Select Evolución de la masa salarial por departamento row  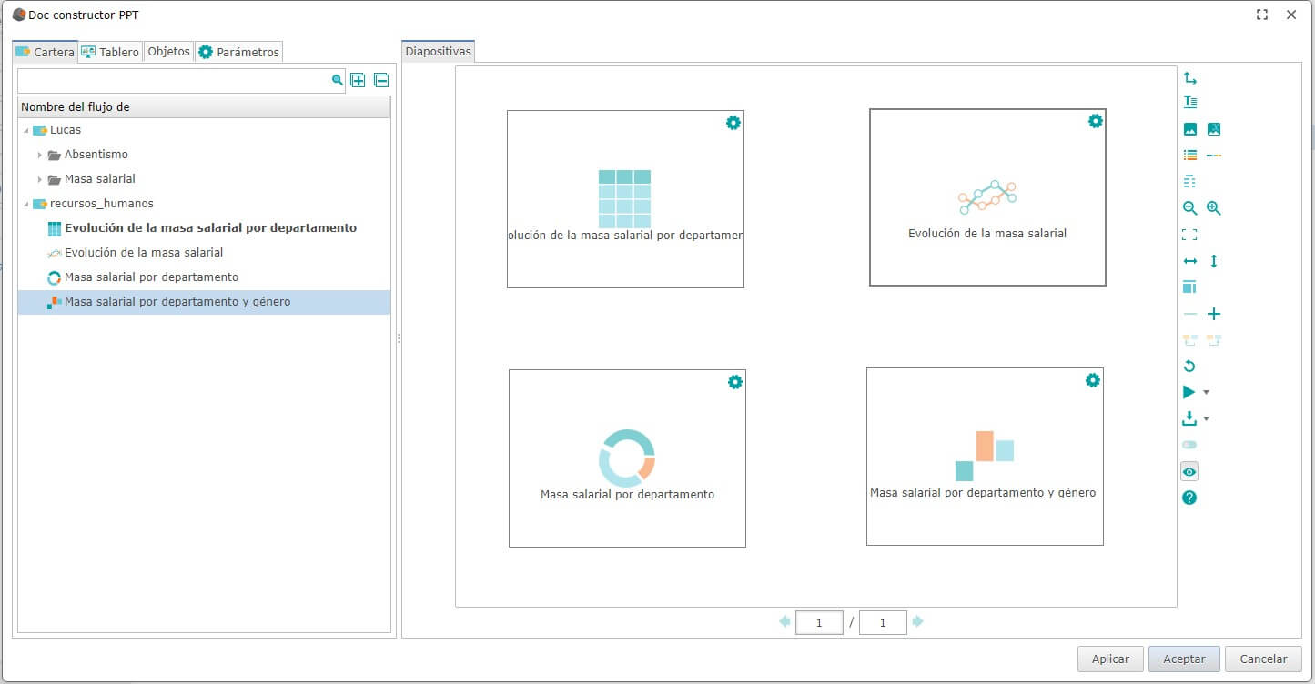click(x=204, y=228)
